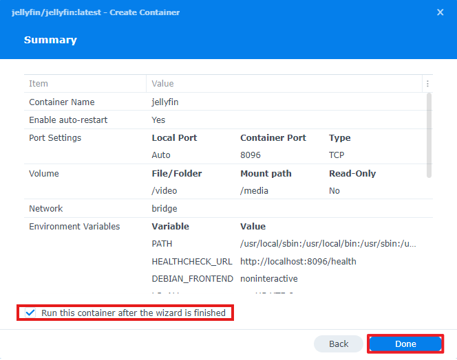This screenshot has width=457, height=360.
Task: Select the Environment Variables row label
Action: 74,227
